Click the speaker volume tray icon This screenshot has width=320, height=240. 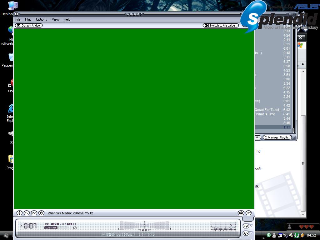(x=286, y=235)
